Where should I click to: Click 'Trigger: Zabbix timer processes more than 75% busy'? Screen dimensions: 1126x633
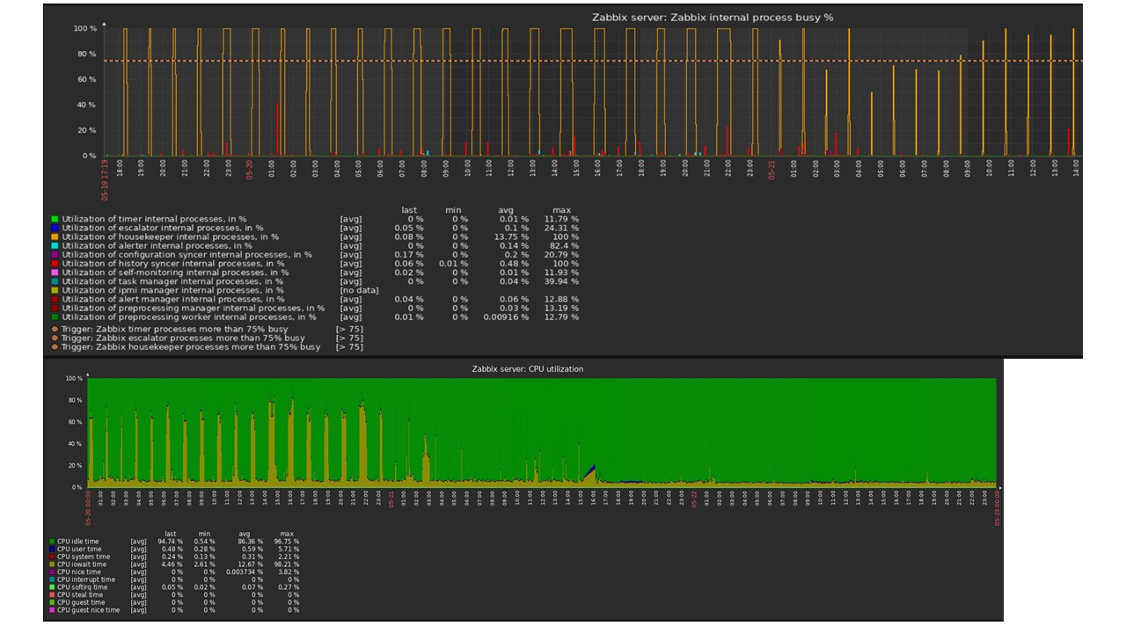174,329
